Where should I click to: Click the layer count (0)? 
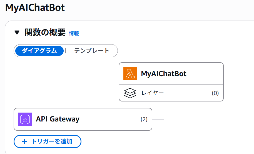(215, 93)
